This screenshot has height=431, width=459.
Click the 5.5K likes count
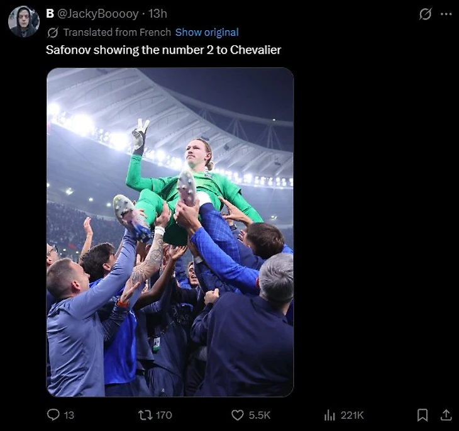pyautogui.click(x=259, y=415)
